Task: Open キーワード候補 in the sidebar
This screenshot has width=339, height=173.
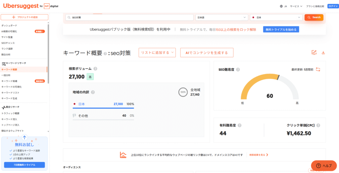Action: coord(9,81)
